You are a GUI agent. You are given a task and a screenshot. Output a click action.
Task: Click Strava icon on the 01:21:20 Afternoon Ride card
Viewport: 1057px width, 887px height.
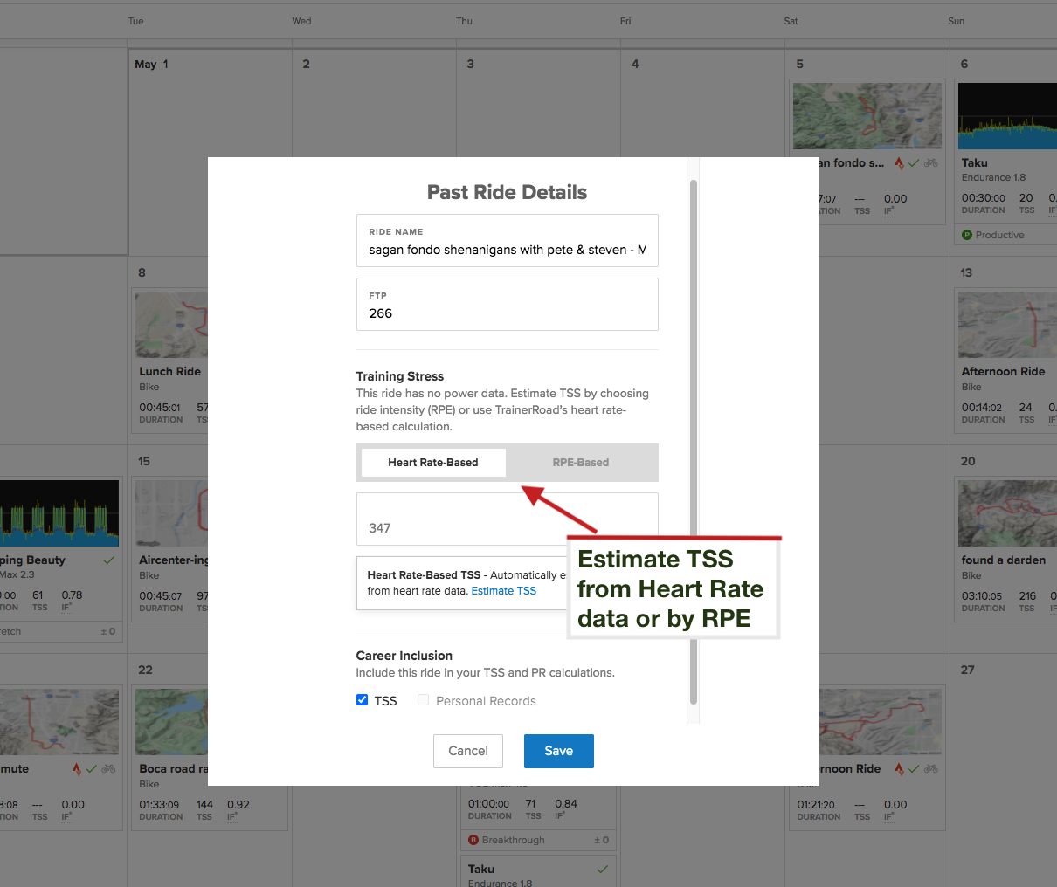point(899,769)
